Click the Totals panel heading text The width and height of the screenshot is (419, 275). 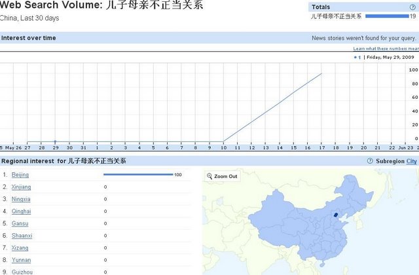(x=321, y=7)
